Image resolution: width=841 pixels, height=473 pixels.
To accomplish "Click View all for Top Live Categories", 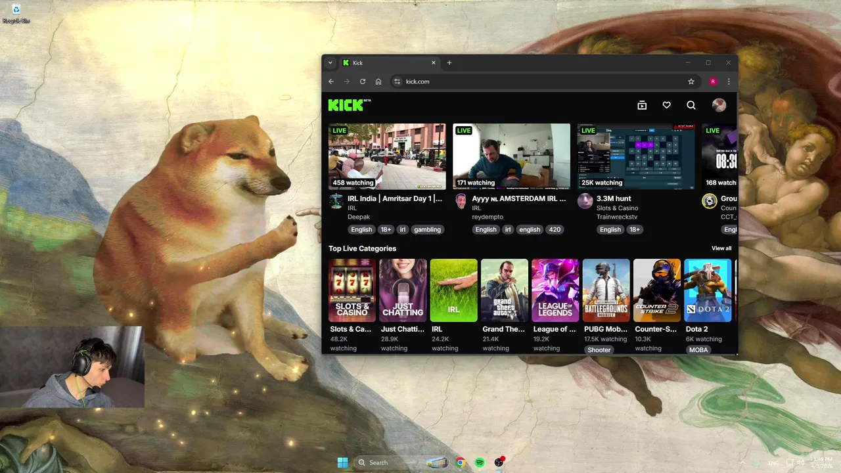I will point(721,248).
